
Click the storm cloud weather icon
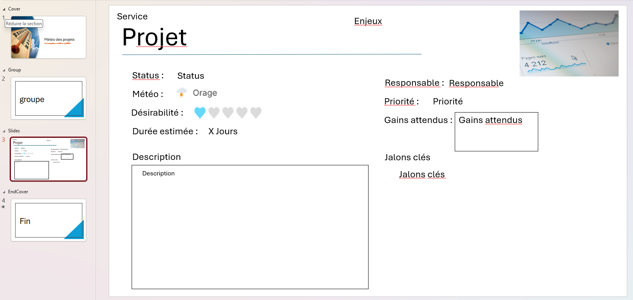point(181,92)
